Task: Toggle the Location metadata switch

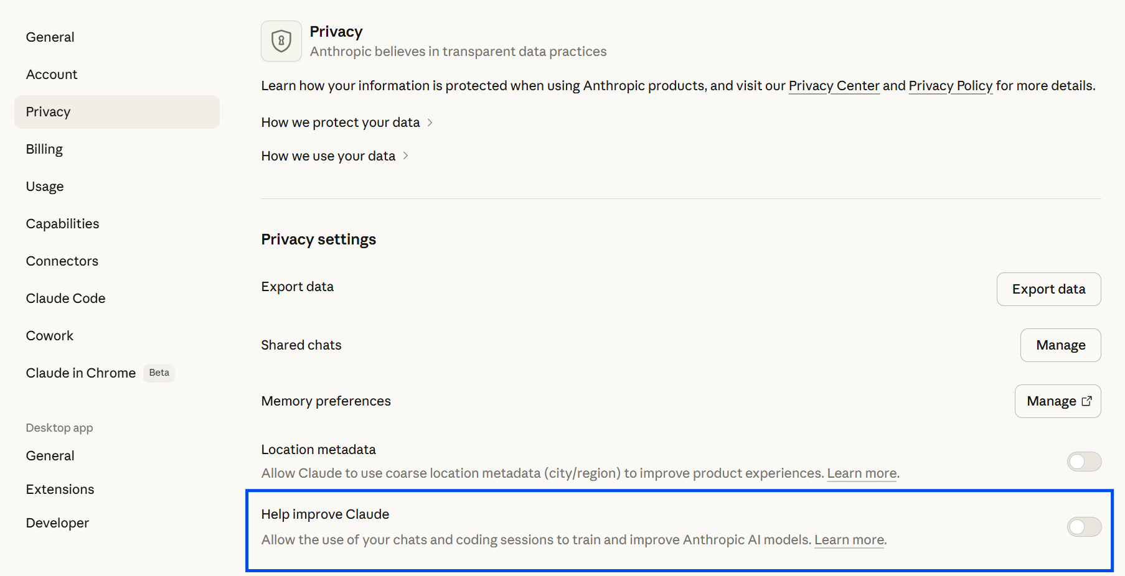Action: coord(1083,462)
